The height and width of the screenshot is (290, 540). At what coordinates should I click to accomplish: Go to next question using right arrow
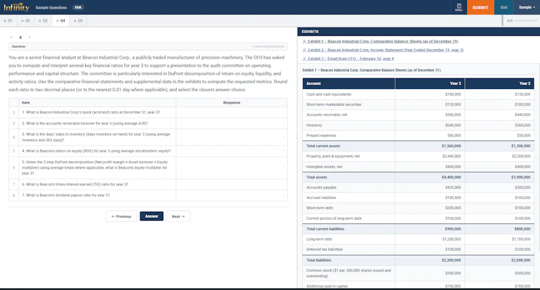[x=30, y=37]
